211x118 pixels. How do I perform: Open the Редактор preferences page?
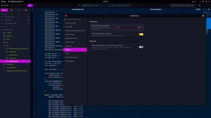[75, 27]
